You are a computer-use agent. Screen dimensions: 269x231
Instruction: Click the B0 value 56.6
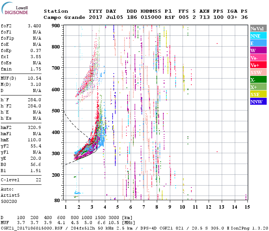pos(36,165)
